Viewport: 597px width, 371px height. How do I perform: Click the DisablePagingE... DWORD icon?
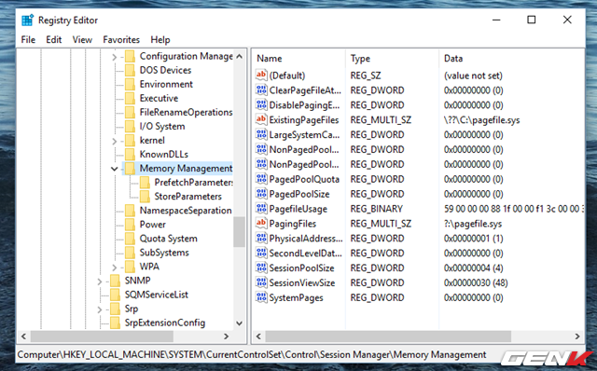click(261, 104)
